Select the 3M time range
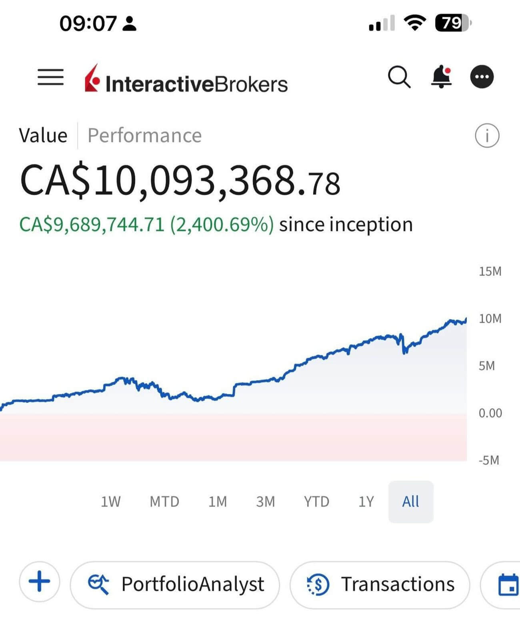520x618 pixels. coord(266,501)
